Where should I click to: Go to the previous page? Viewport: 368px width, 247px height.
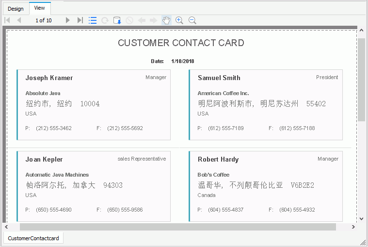19,20
